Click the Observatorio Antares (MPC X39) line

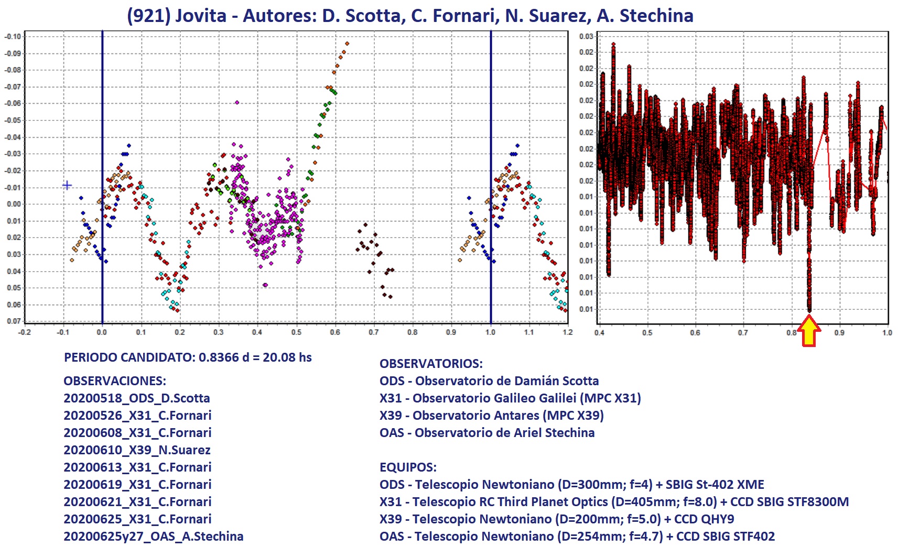[491, 416]
